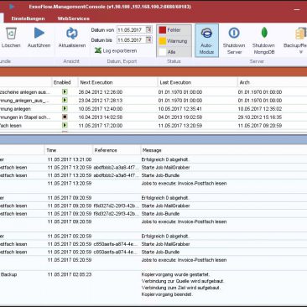Click the Log exportieren Excel icon
The width and height of the screenshot is (307, 307).
98,50
